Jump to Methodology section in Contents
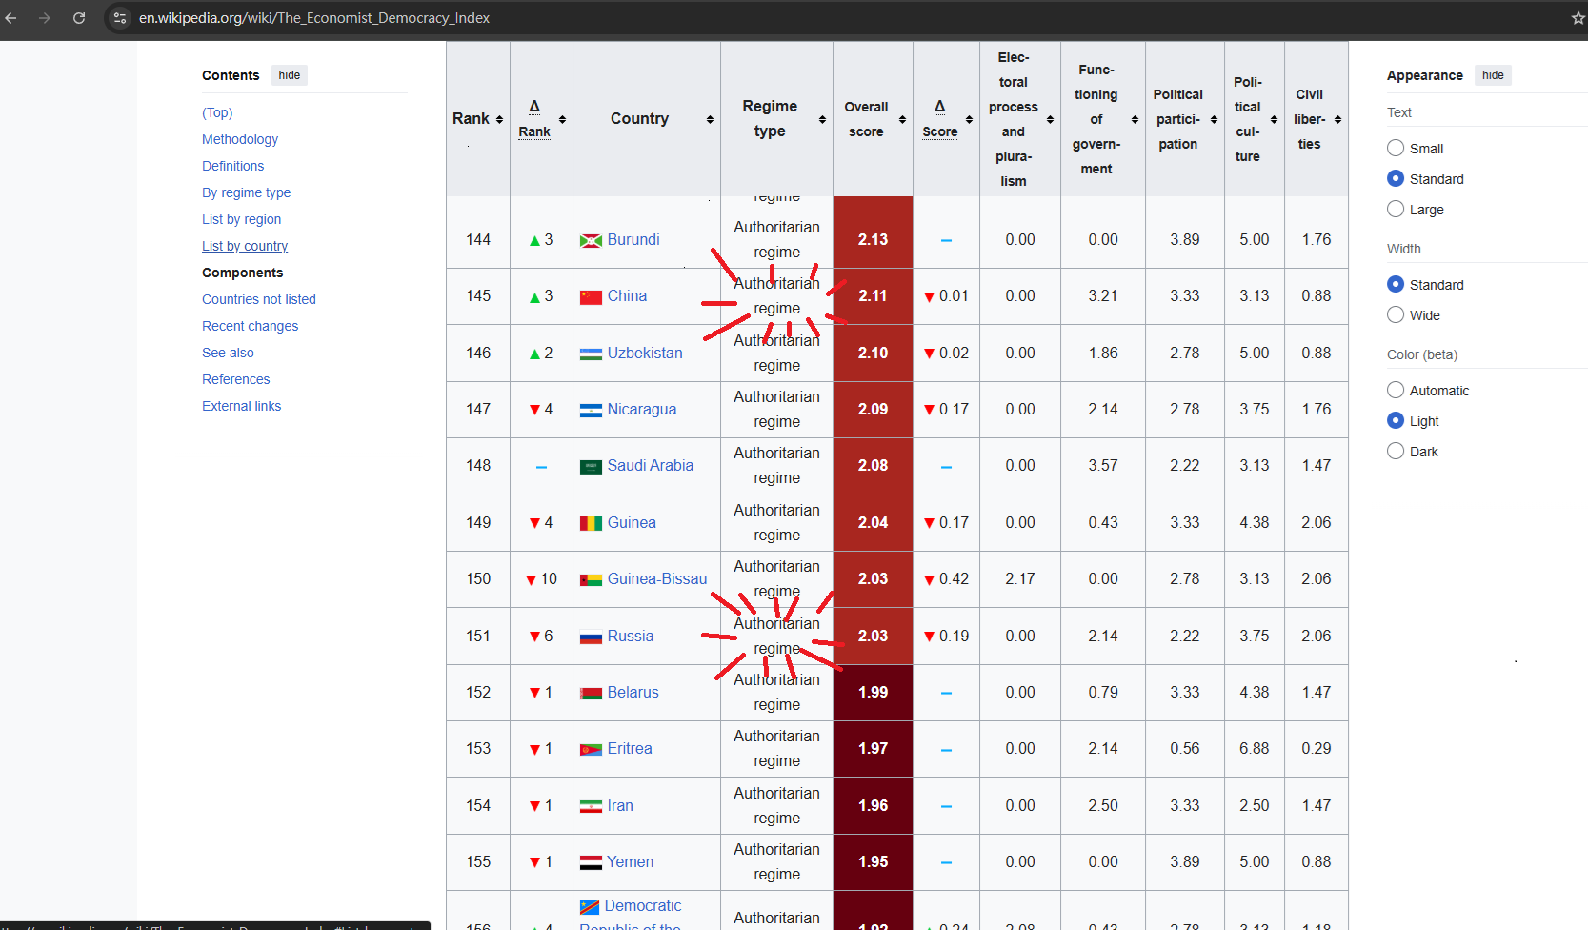This screenshot has height=930, width=1588. pos(240,139)
